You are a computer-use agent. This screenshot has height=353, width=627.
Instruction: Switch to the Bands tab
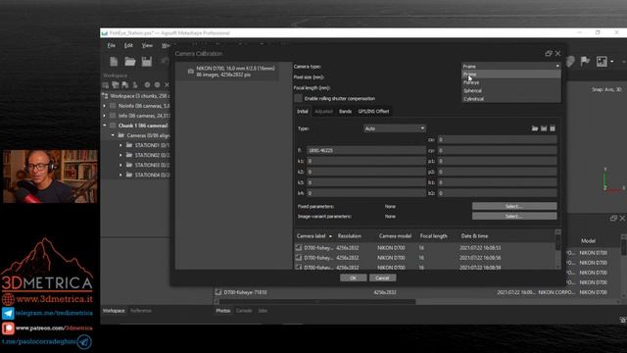click(x=345, y=111)
